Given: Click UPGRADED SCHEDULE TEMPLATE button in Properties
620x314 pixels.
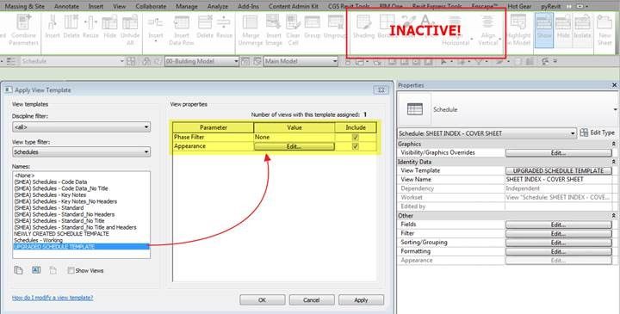Looking at the screenshot, I should point(558,170).
